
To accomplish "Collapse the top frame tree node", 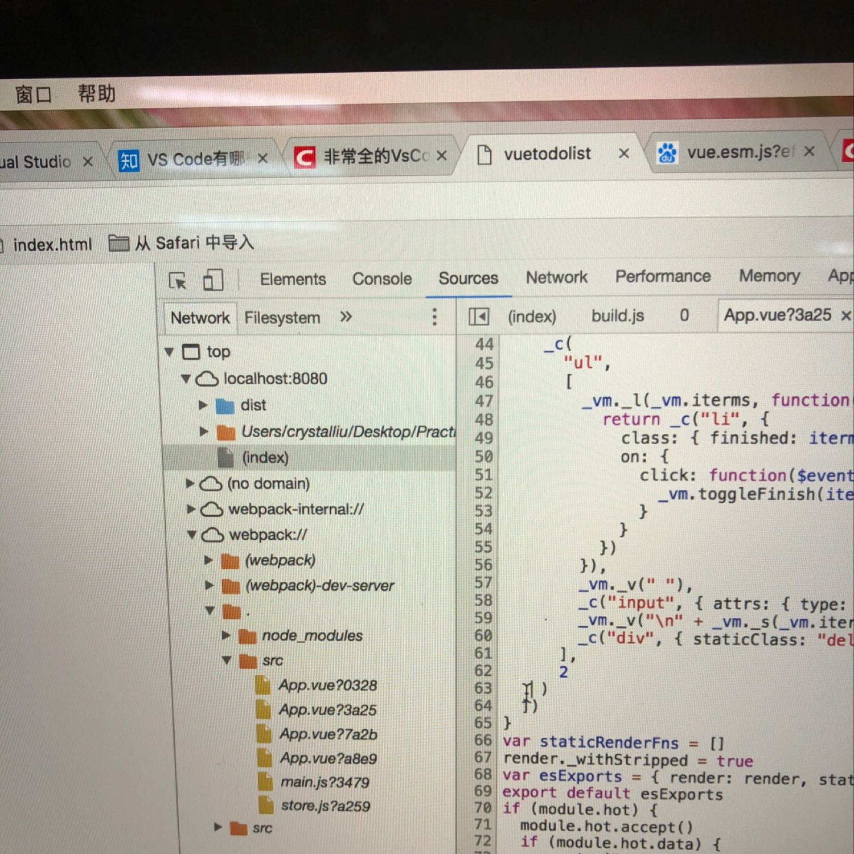I will coord(169,352).
